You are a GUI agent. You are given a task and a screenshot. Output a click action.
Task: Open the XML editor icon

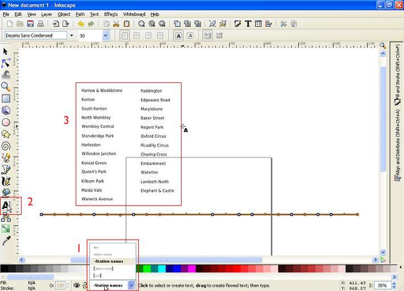coord(258,24)
